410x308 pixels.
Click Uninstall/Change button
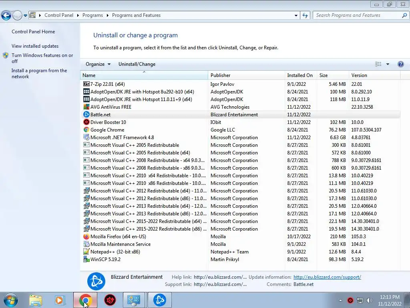point(137,64)
